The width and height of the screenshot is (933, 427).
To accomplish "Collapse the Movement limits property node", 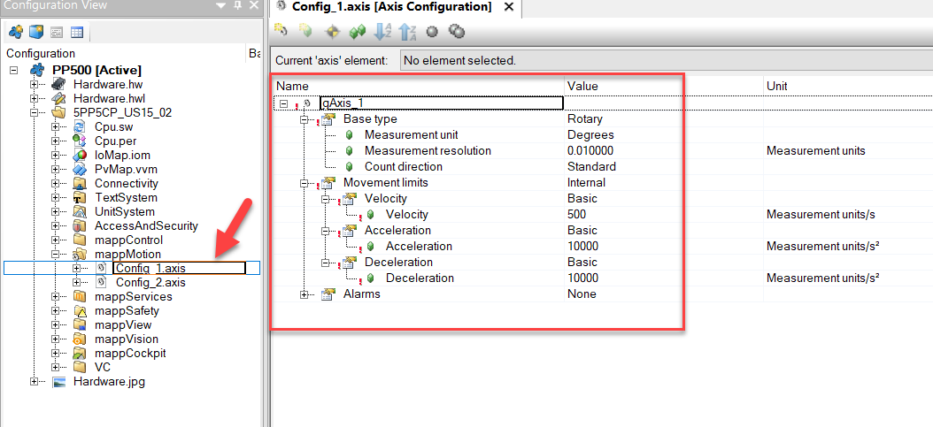I will (x=305, y=182).
